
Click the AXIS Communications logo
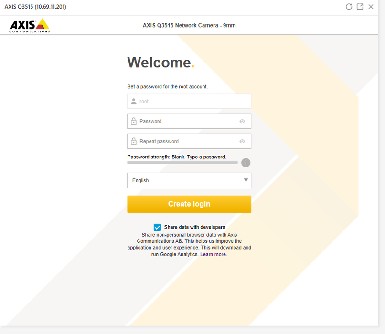click(30, 25)
